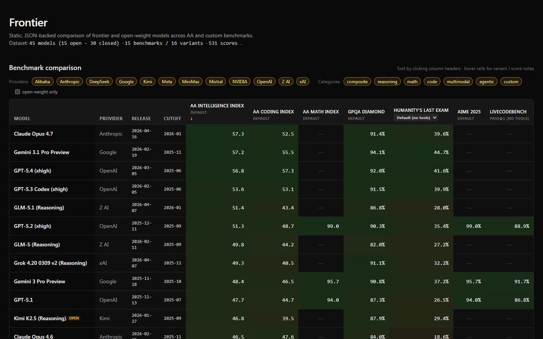Image resolution: width=543 pixels, height=339 pixels.
Task: Open the Humanity's Last Exam variant dropdown
Action: click(417, 118)
